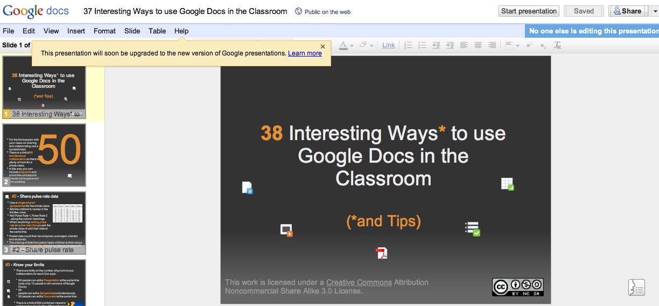
Task: Decrease the text indent
Action: click(x=436, y=45)
